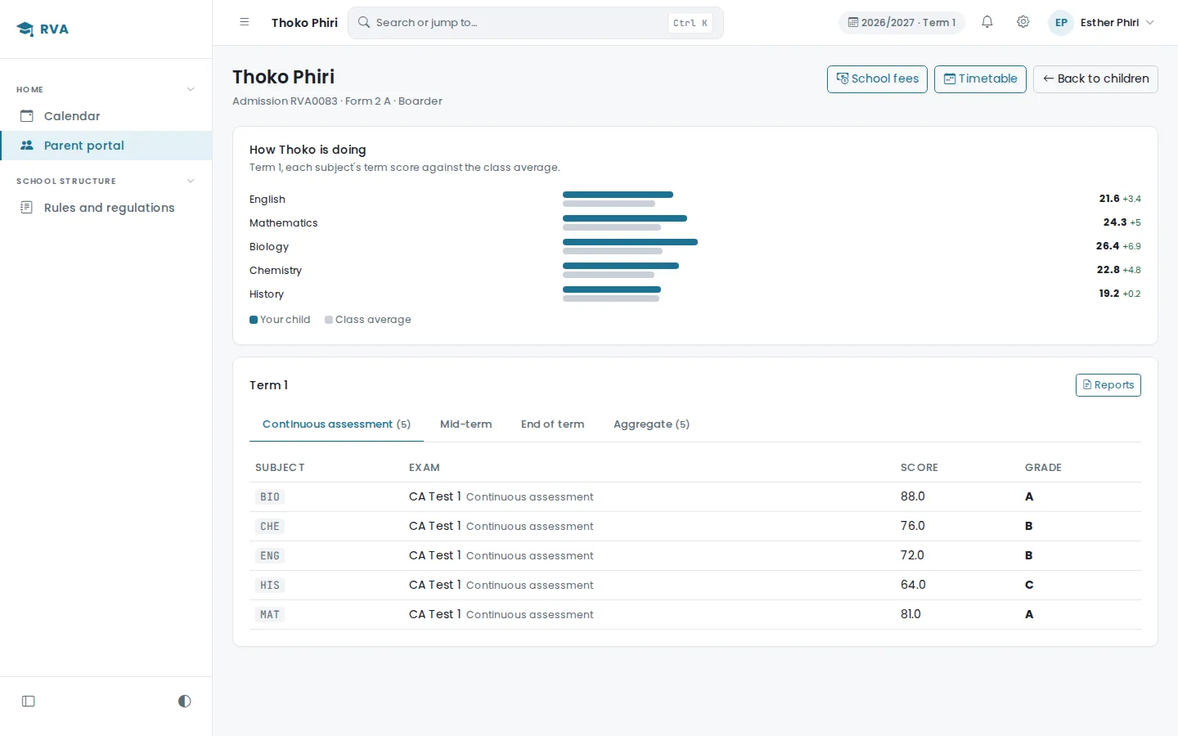Open 2026/2027 Term 1 selector
Viewport: 1178px width, 736px height.
[x=901, y=23]
